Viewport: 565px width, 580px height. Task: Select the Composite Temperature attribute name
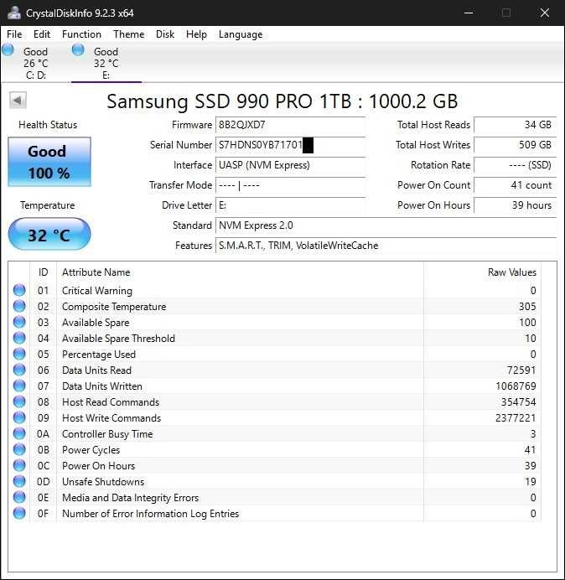(114, 307)
